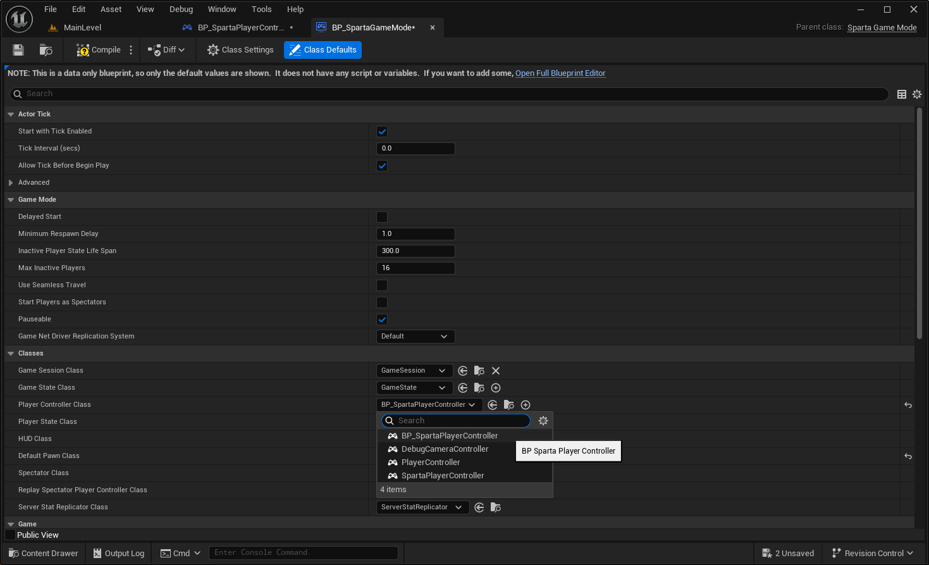Open the Content Drawer
The height and width of the screenshot is (565, 929).
tap(44, 554)
